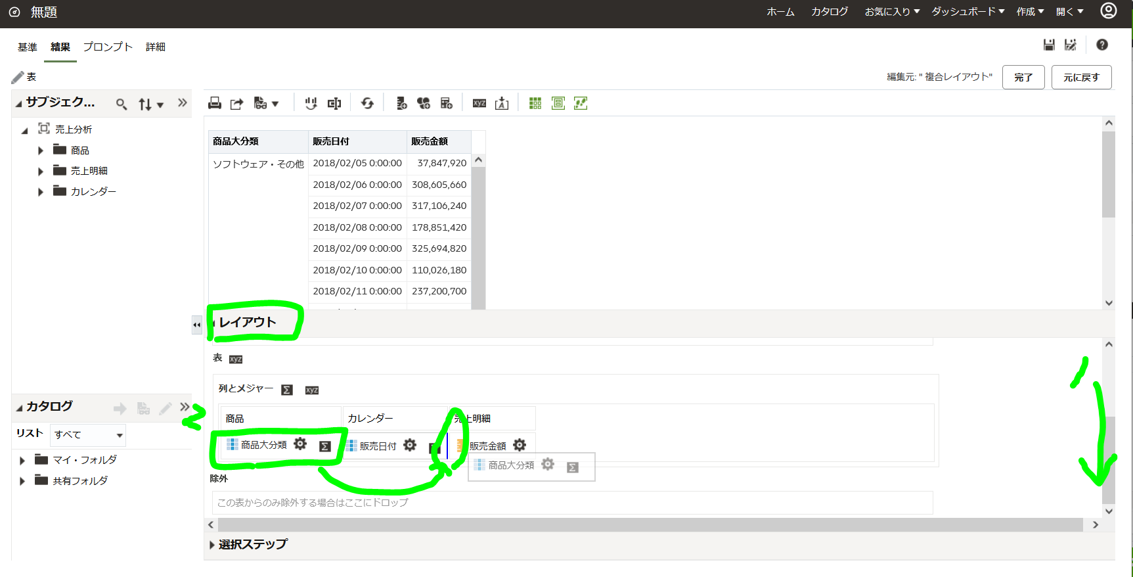Open 商品大分類 column gear properties
1133x577 pixels.
[x=300, y=444]
